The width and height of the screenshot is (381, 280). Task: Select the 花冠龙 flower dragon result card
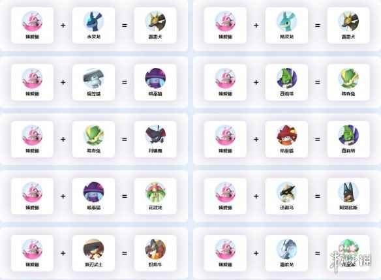coord(155,196)
